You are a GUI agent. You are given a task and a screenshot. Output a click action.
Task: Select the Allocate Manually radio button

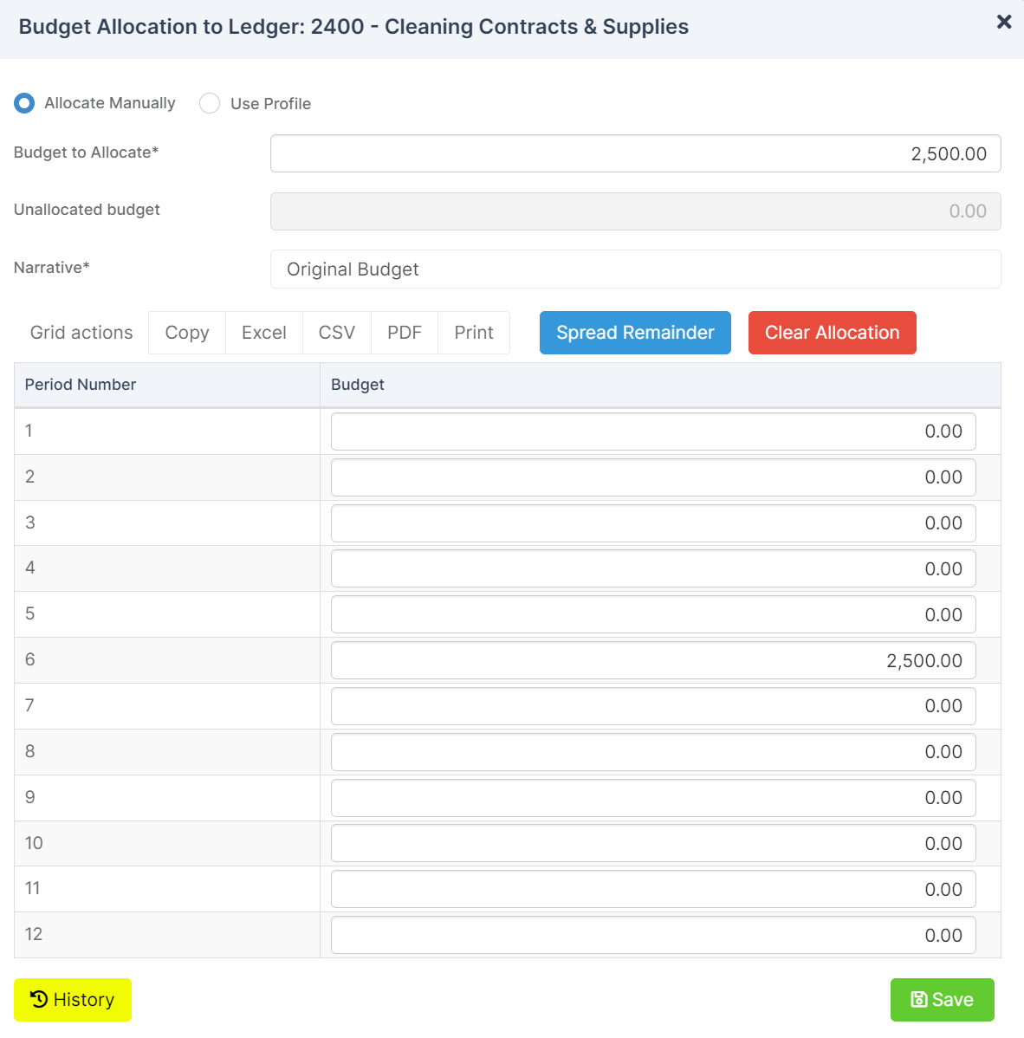pos(23,102)
